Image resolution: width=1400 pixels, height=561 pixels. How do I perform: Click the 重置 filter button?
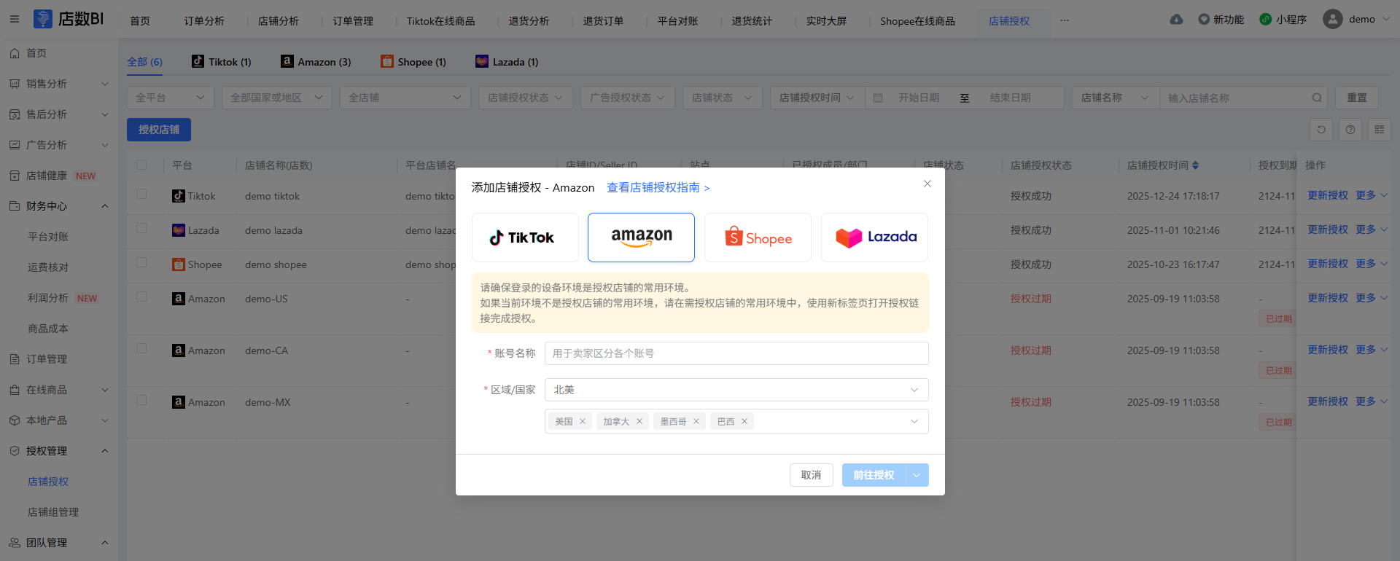click(1357, 98)
